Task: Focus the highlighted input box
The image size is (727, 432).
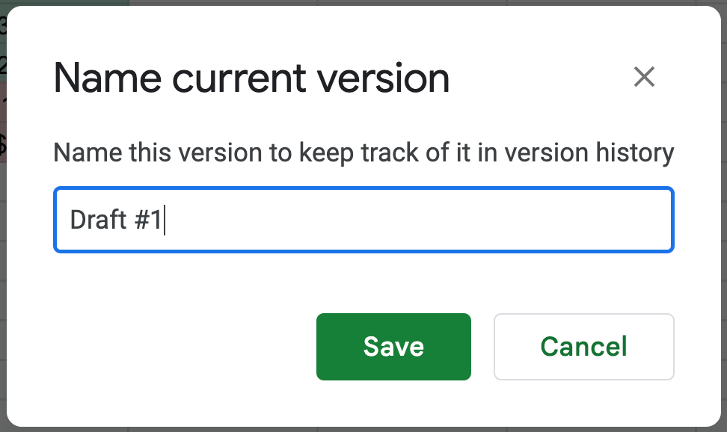Action: coord(363,219)
